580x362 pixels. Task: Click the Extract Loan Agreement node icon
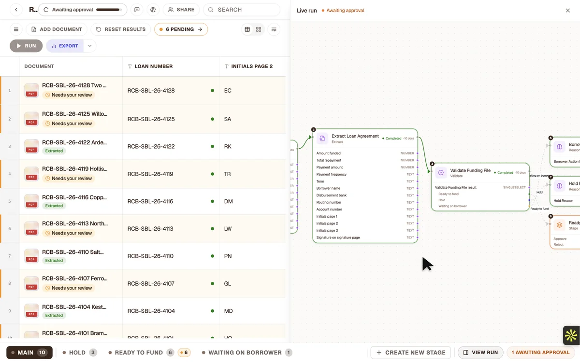[x=322, y=139]
